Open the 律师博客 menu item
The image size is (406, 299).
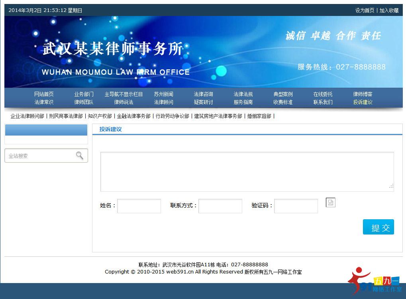pyautogui.click(x=362, y=94)
